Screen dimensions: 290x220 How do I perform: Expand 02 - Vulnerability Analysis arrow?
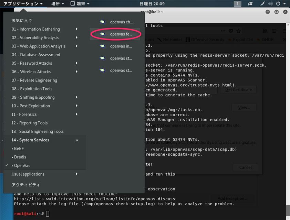(x=76, y=37)
